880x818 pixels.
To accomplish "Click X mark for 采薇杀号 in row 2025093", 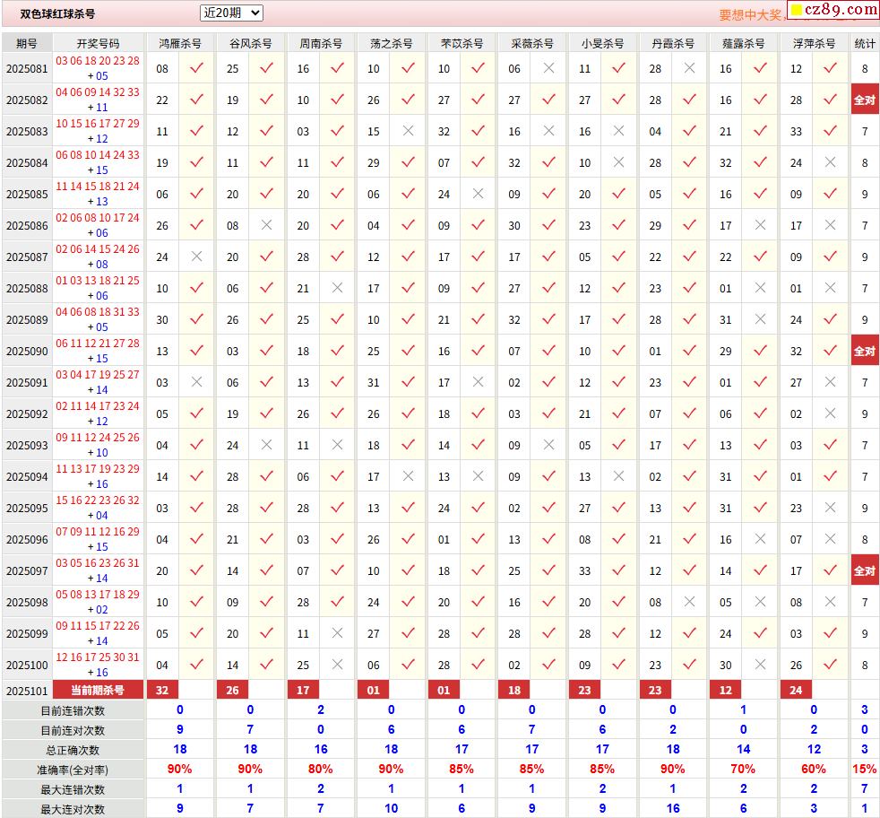I will click(548, 445).
